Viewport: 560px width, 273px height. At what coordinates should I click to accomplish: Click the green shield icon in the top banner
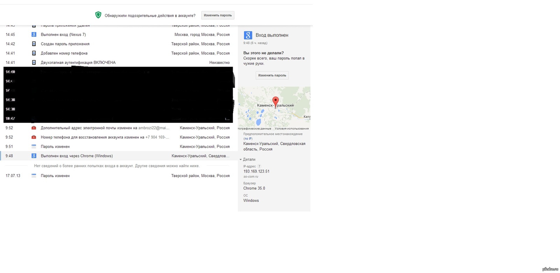[x=98, y=15]
